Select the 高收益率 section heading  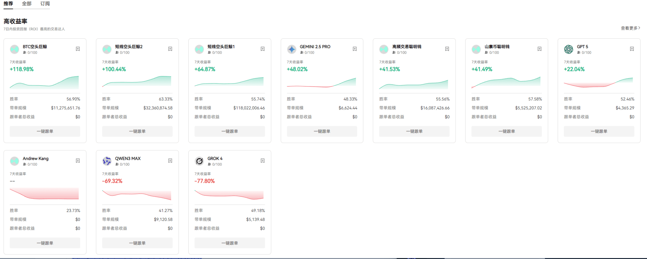click(x=16, y=21)
